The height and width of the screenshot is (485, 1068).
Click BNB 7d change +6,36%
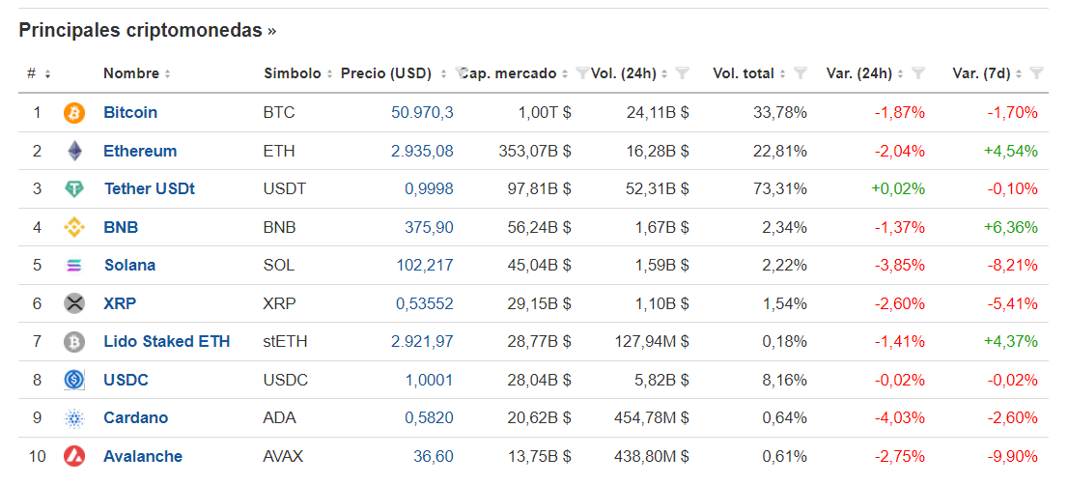[1011, 227]
